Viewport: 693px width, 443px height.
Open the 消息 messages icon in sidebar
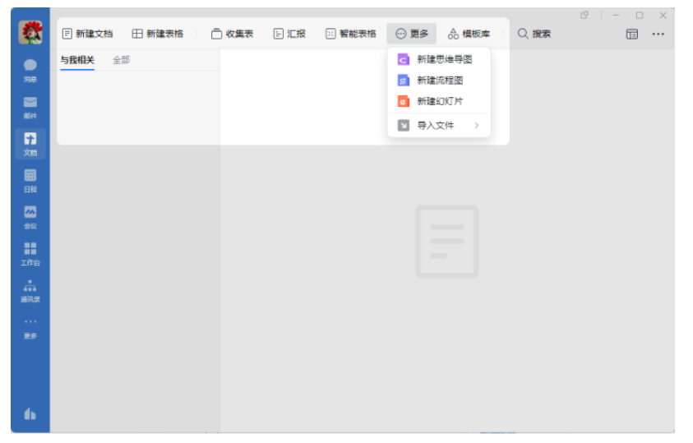coord(30,68)
